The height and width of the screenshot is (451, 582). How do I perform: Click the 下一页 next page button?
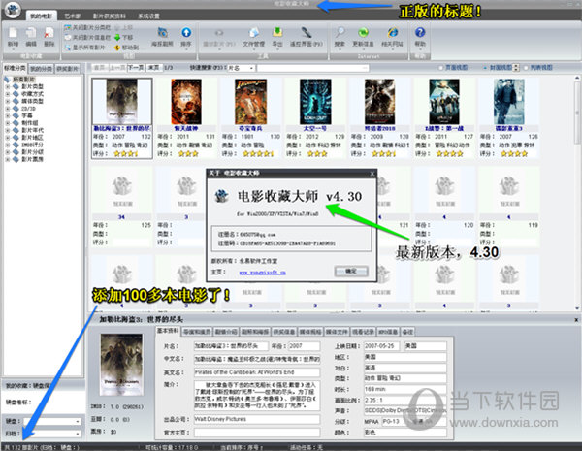point(136,68)
